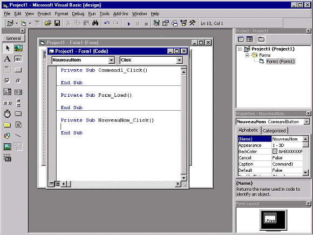The image size is (313, 235).
Task: Select the vertical scrollbar tool
Action: [x=18, y=103]
